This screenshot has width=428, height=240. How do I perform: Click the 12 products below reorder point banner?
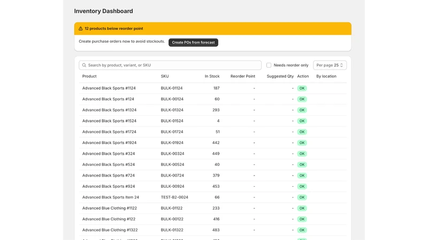coord(212,29)
